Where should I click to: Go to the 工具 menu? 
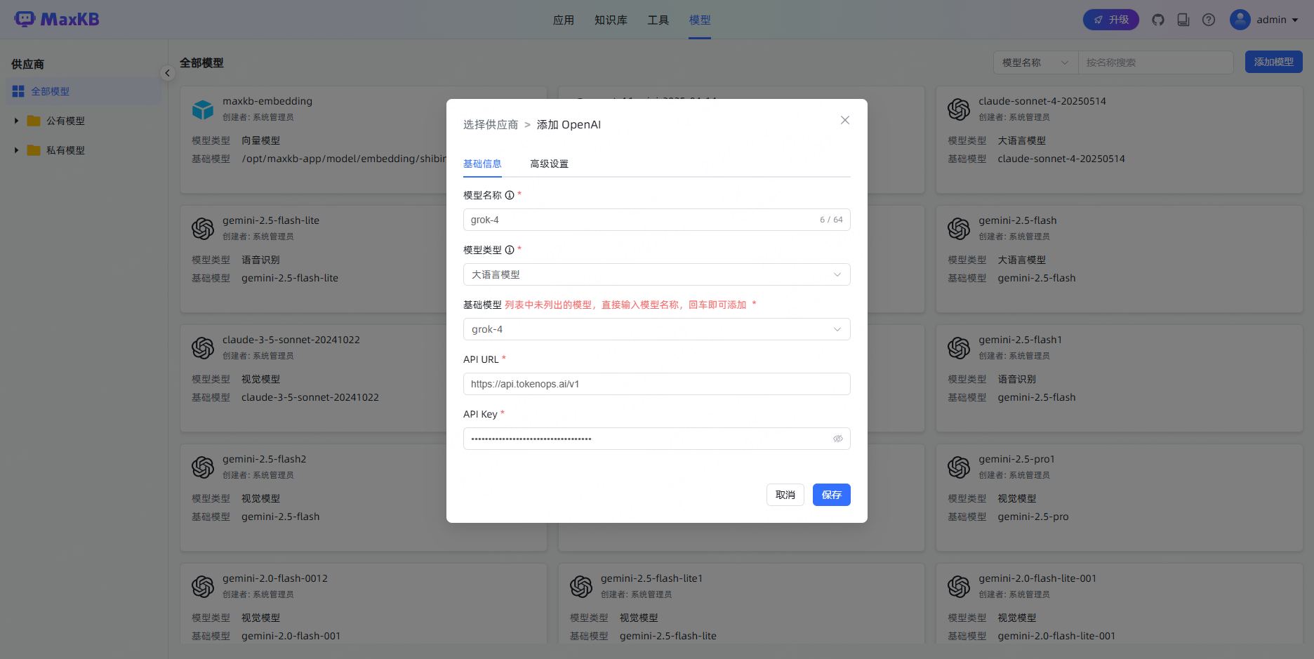(658, 20)
